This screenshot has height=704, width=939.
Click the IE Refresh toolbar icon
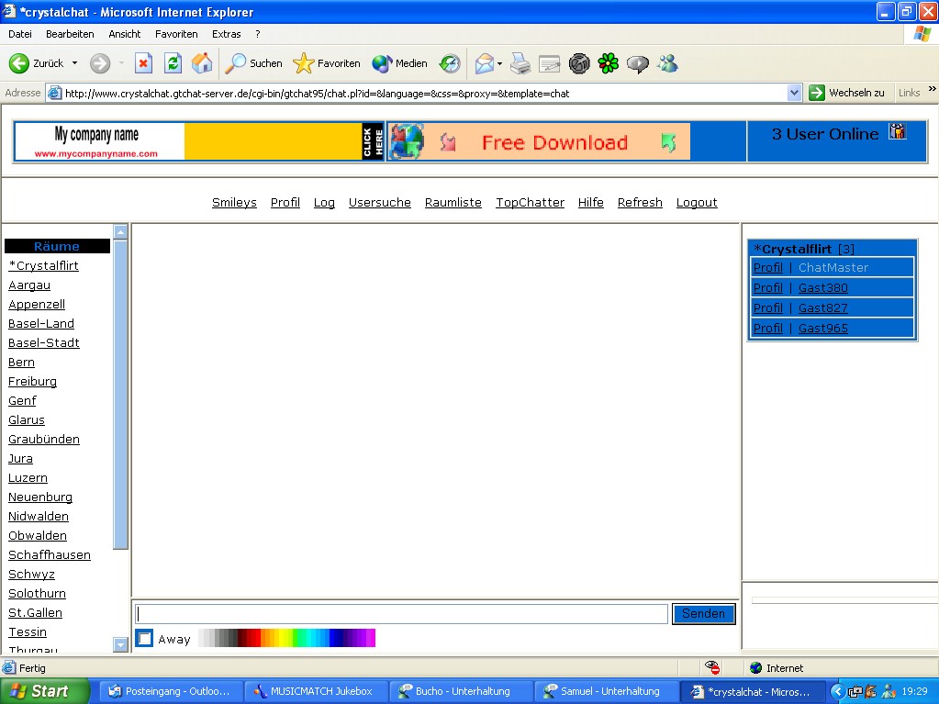[x=173, y=63]
